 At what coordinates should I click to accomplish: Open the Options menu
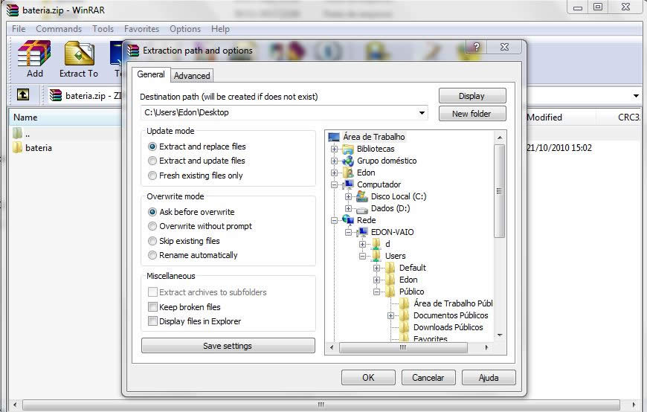pyautogui.click(x=185, y=29)
